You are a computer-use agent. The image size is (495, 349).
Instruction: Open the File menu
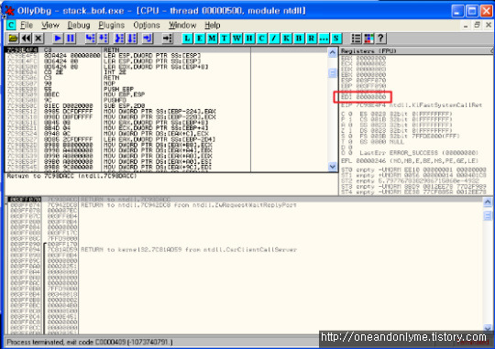(27, 25)
